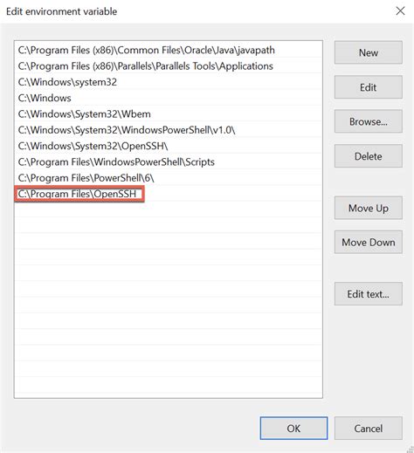The height and width of the screenshot is (453, 414).
Task: Close the Edit environment variable dialog
Action: pos(400,11)
